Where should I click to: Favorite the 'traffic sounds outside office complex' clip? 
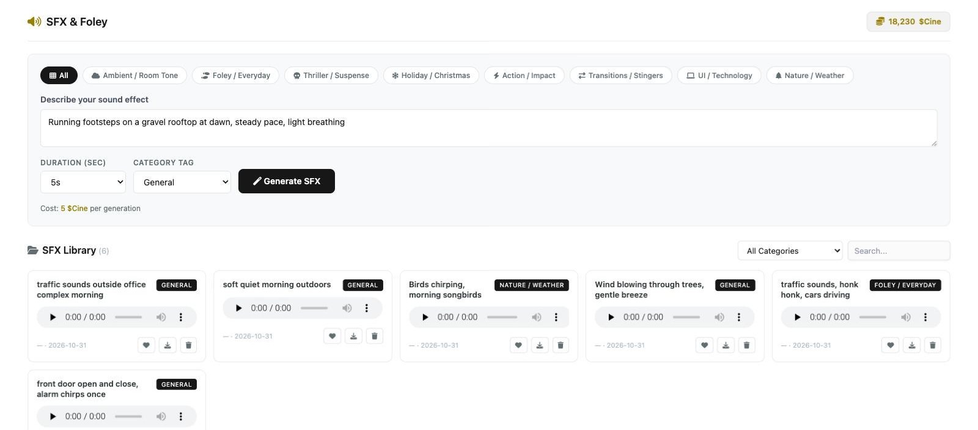[146, 345]
